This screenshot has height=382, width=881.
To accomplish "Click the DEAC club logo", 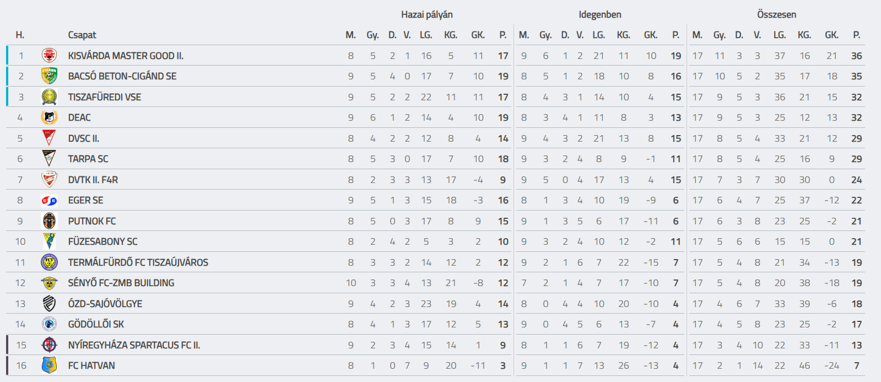I will pyautogui.click(x=49, y=117).
